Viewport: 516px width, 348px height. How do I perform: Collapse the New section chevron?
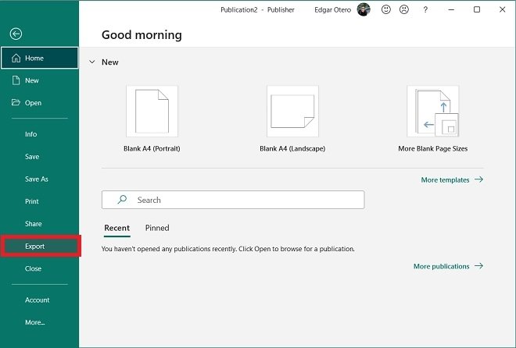92,62
